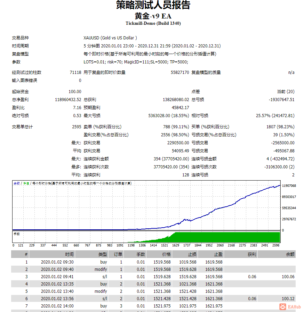Click gross loss value -19307647.51

[x=281, y=99]
